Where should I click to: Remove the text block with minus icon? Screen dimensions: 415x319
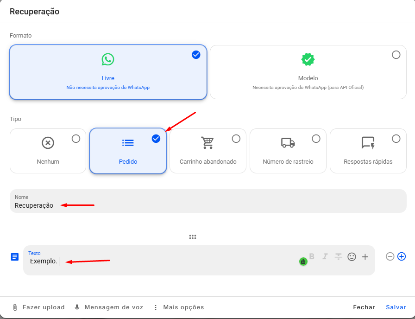click(x=390, y=256)
